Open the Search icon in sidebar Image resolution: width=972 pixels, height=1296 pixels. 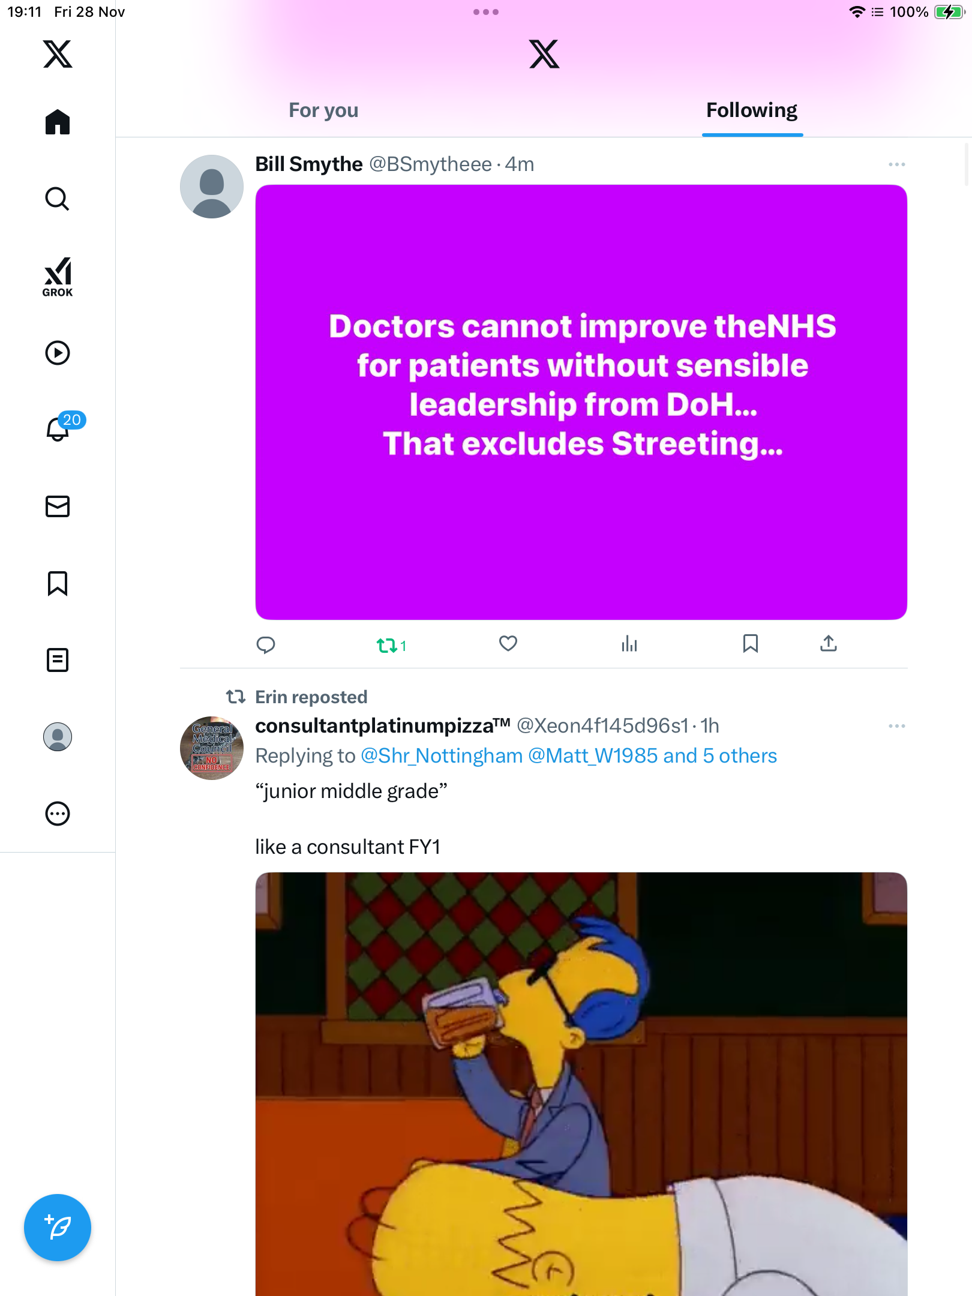(58, 199)
